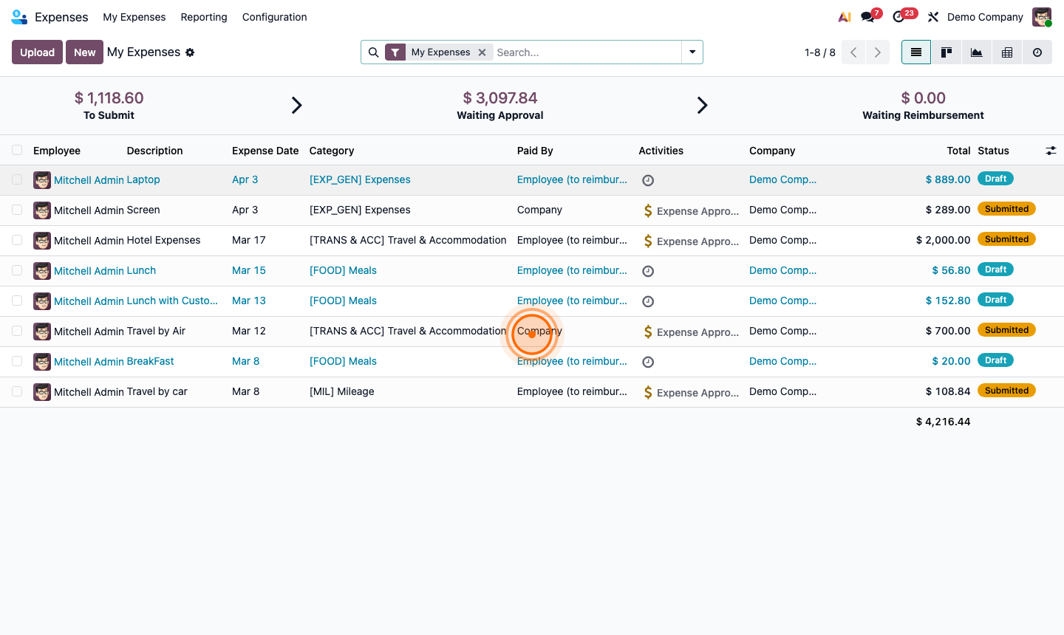Switch to the Kanban view
Image resolution: width=1064 pixels, height=635 pixels.
pyautogui.click(x=947, y=52)
